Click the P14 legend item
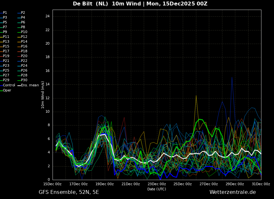The width and height of the screenshot is (274, 199). [22, 42]
